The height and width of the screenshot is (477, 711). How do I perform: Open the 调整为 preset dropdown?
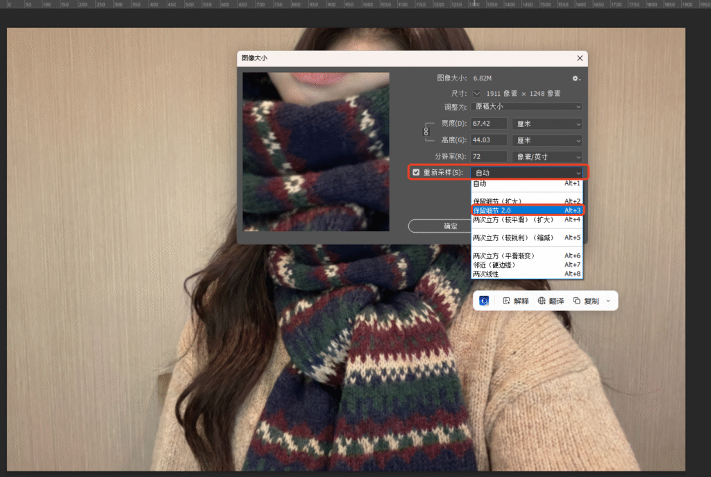coord(527,106)
